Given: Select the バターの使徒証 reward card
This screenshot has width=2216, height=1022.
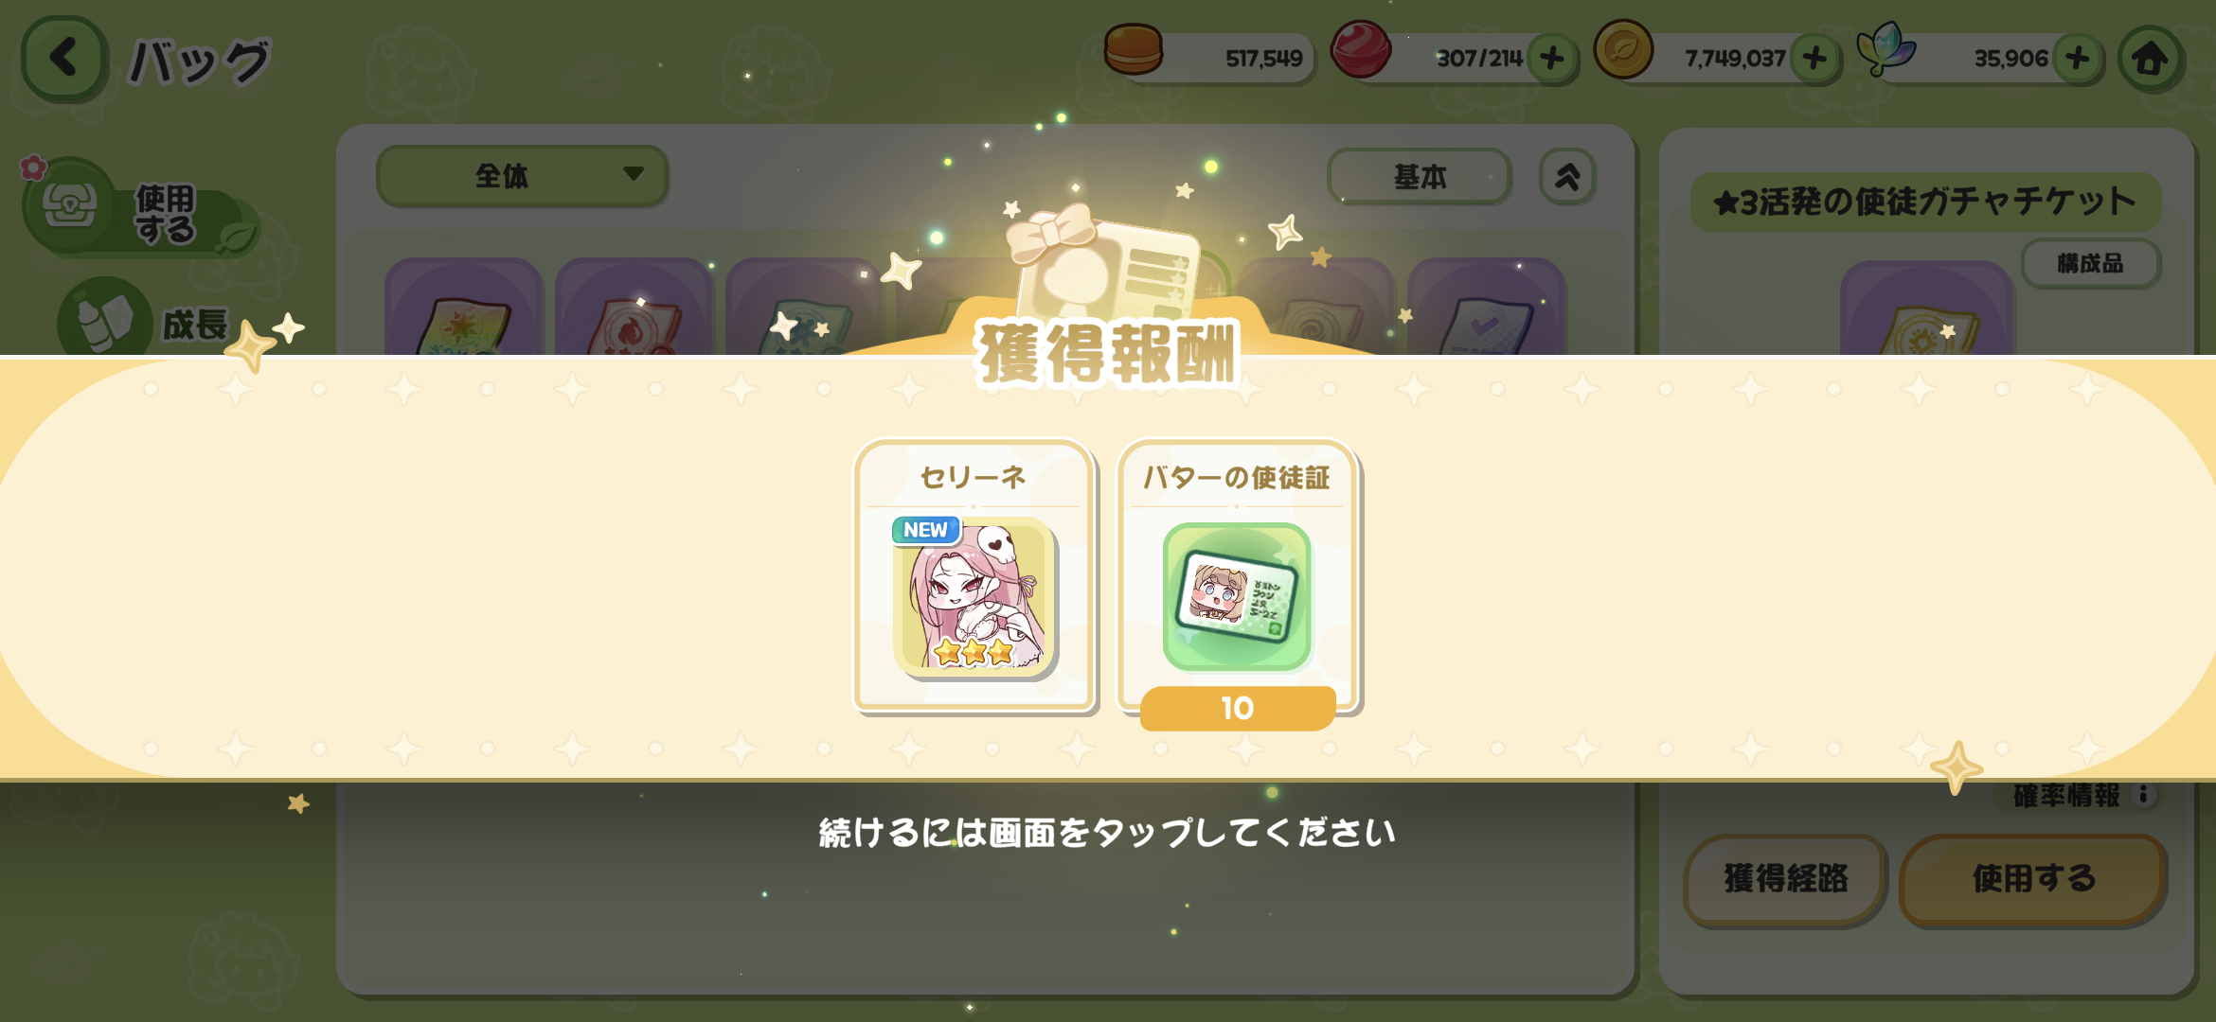Looking at the screenshot, I should click(x=1238, y=579).
